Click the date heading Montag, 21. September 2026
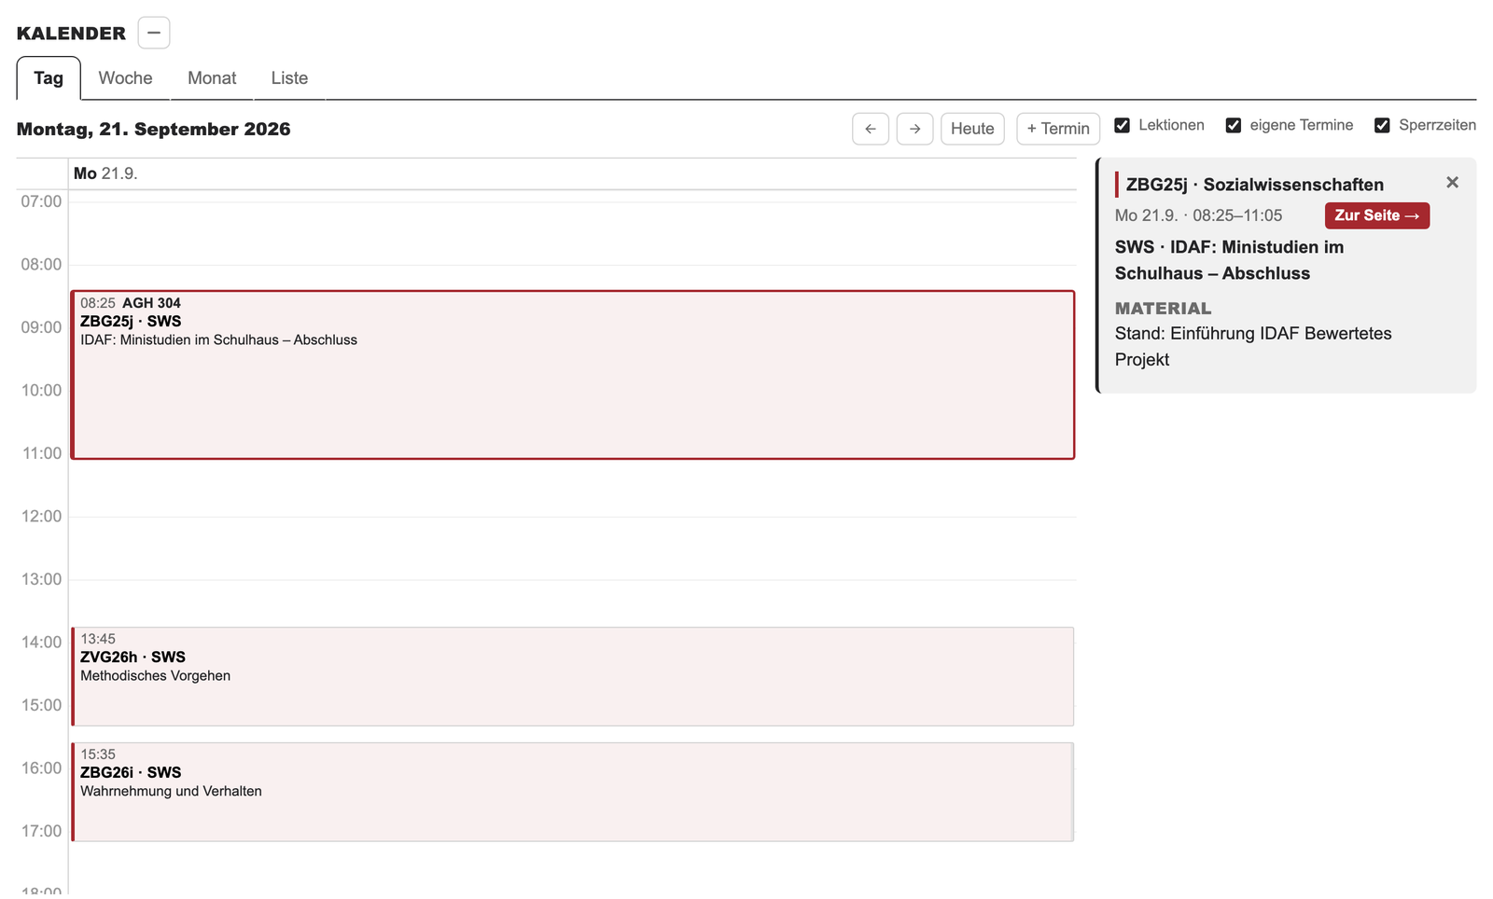The image size is (1493, 899). pos(154,129)
